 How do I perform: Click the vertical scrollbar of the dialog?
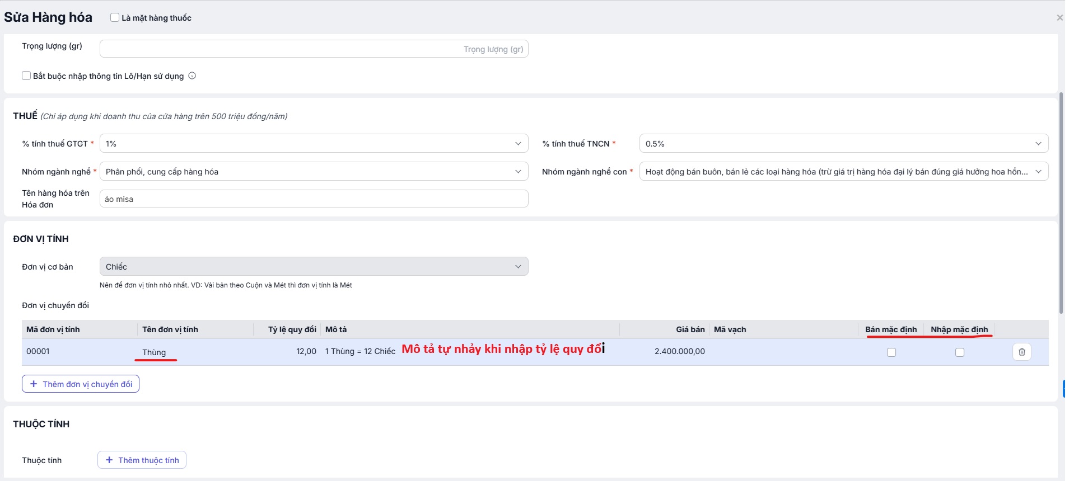click(x=1061, y=201)
